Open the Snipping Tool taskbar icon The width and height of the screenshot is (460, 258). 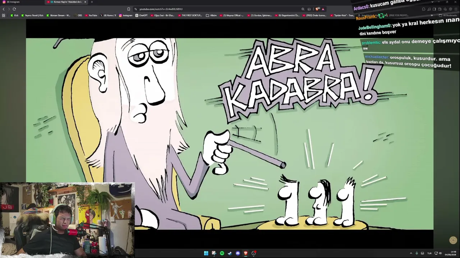(x=214, y=253)
